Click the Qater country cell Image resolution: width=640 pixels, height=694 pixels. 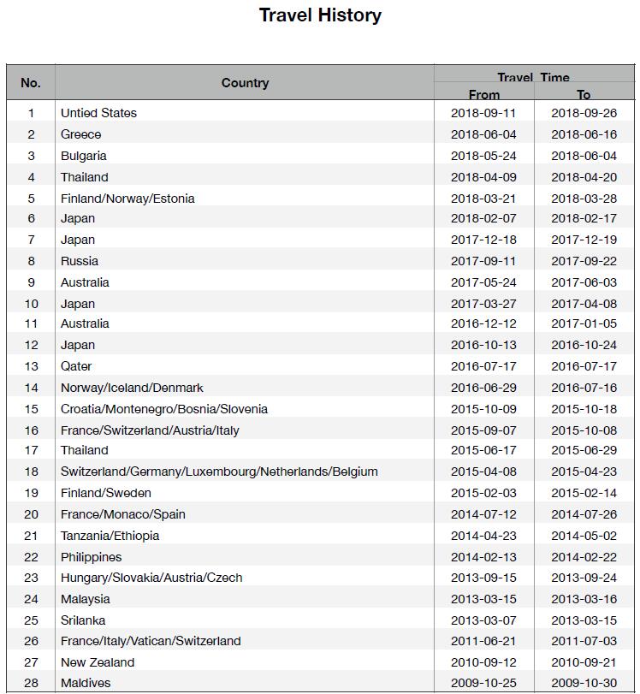coord(75,366)
